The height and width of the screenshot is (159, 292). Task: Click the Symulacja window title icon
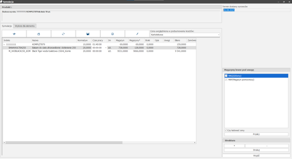pos(1,2)
